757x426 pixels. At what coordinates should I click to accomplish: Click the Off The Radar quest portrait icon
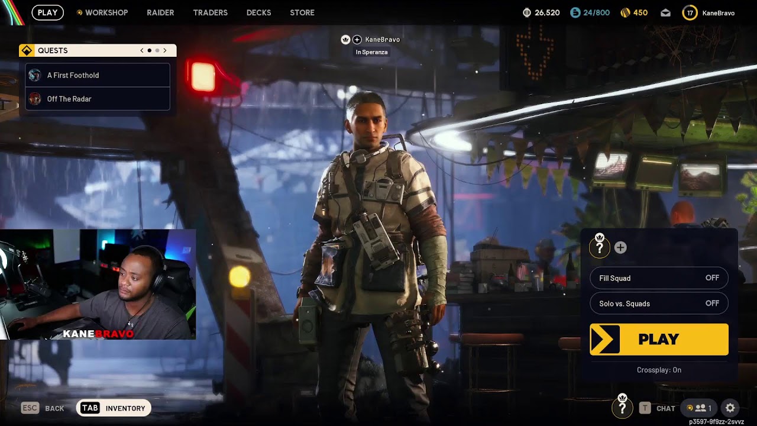35,99
